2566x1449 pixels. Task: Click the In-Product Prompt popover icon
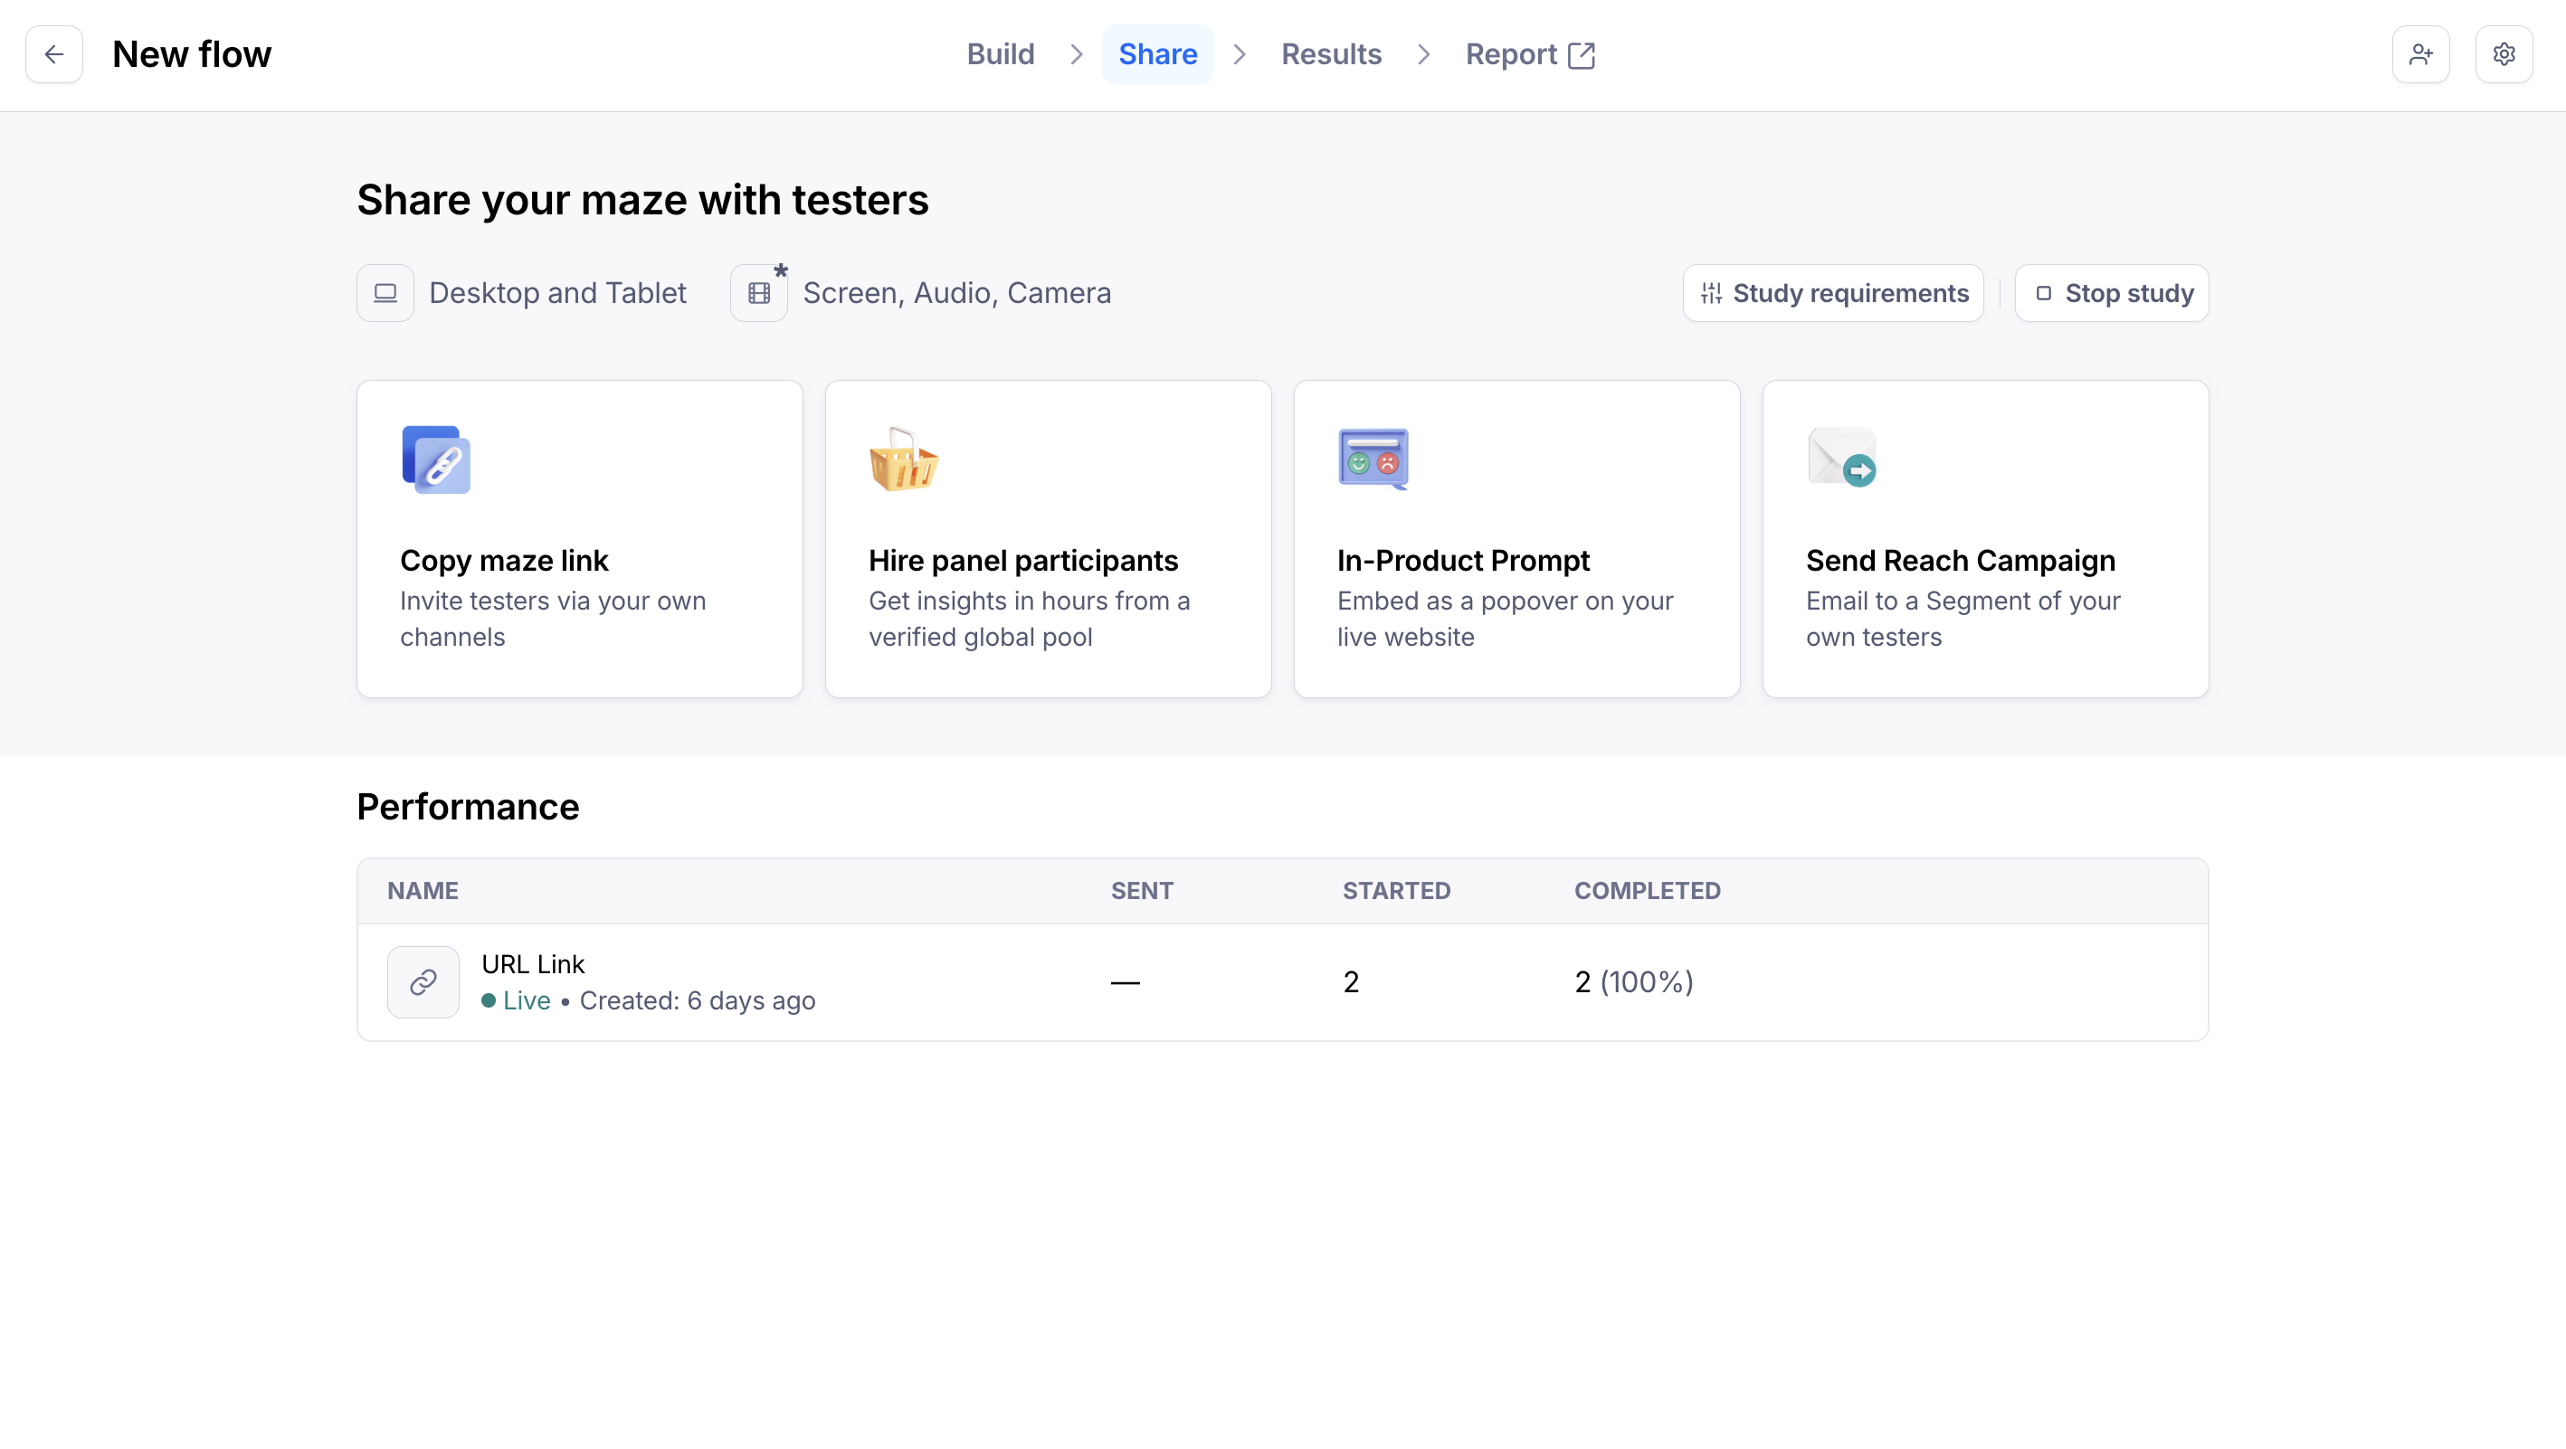pos(1373,460)
